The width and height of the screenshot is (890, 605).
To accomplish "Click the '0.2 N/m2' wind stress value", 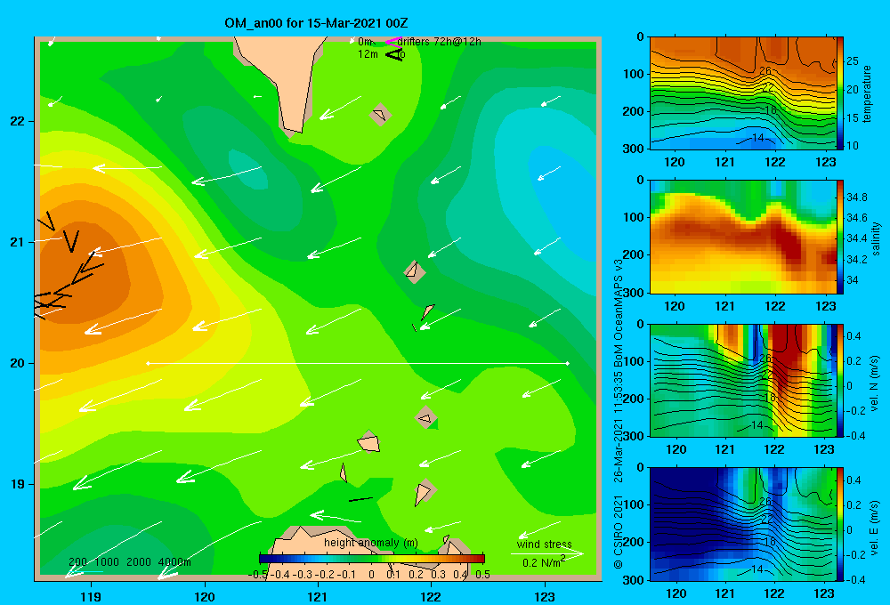I will [544, 562].
